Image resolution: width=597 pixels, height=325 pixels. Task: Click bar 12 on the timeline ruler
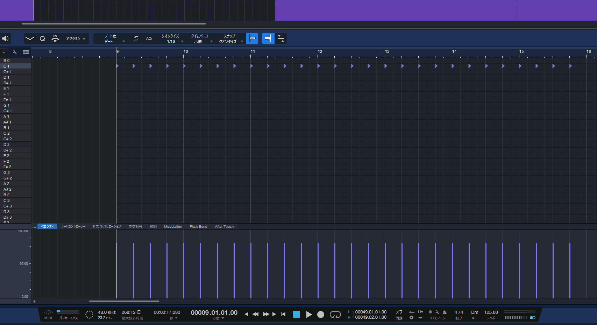[x=320, y=52]
